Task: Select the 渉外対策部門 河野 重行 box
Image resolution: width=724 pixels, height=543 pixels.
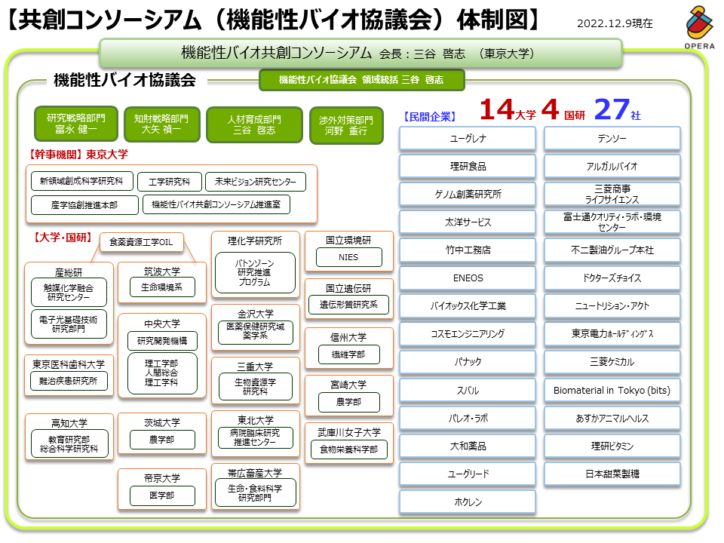Action: point(346,126)
